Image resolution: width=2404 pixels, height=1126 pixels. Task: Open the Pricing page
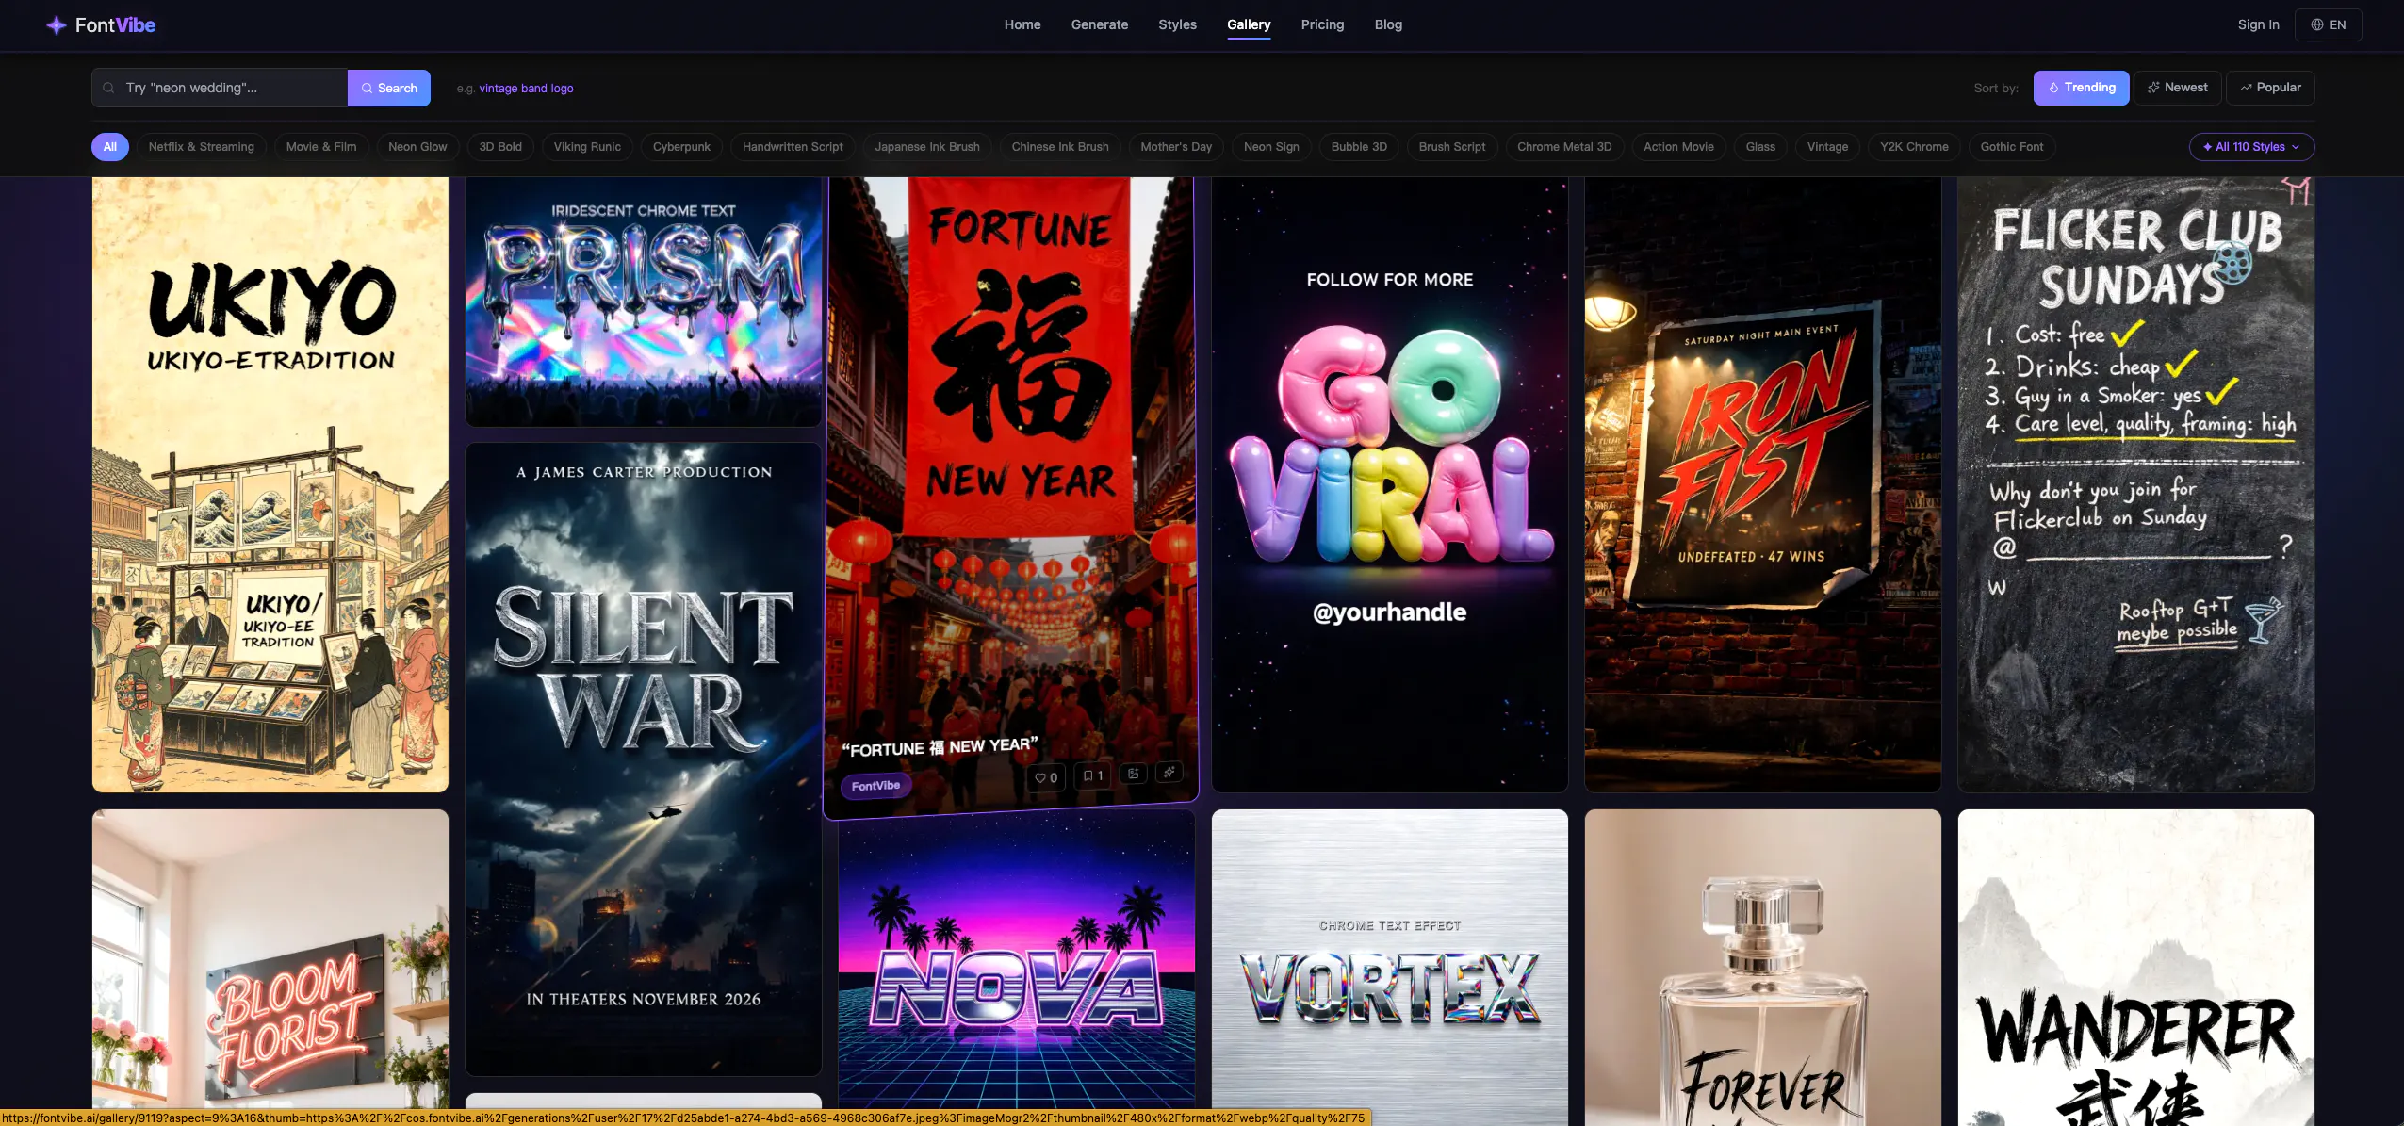click(x=1322, y=24)
